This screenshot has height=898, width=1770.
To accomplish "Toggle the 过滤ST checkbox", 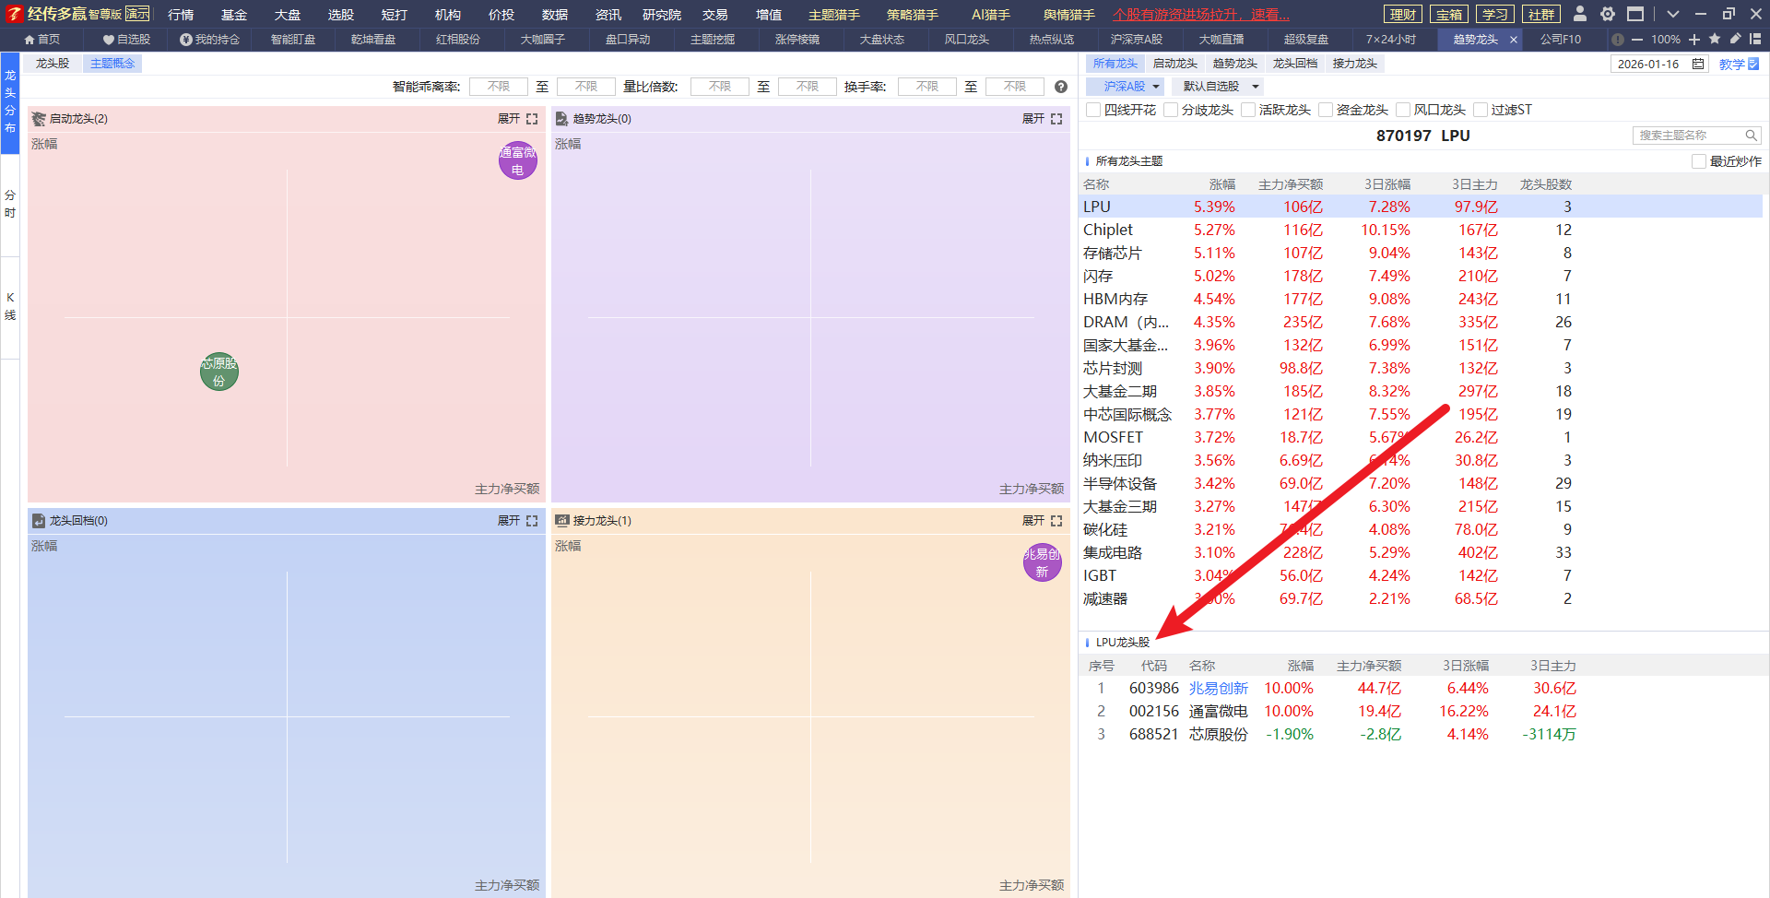I will pos(1481,110).
